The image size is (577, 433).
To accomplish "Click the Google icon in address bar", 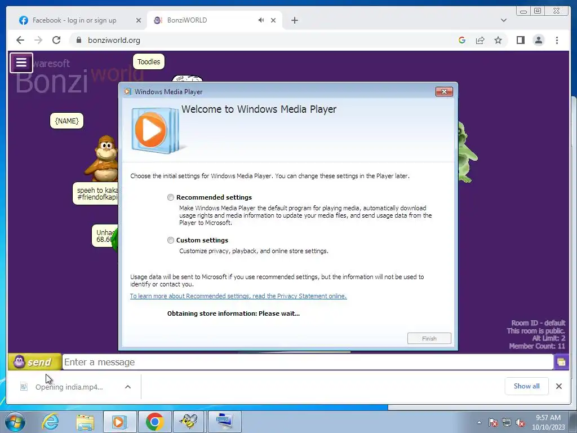I will (462, 40).
